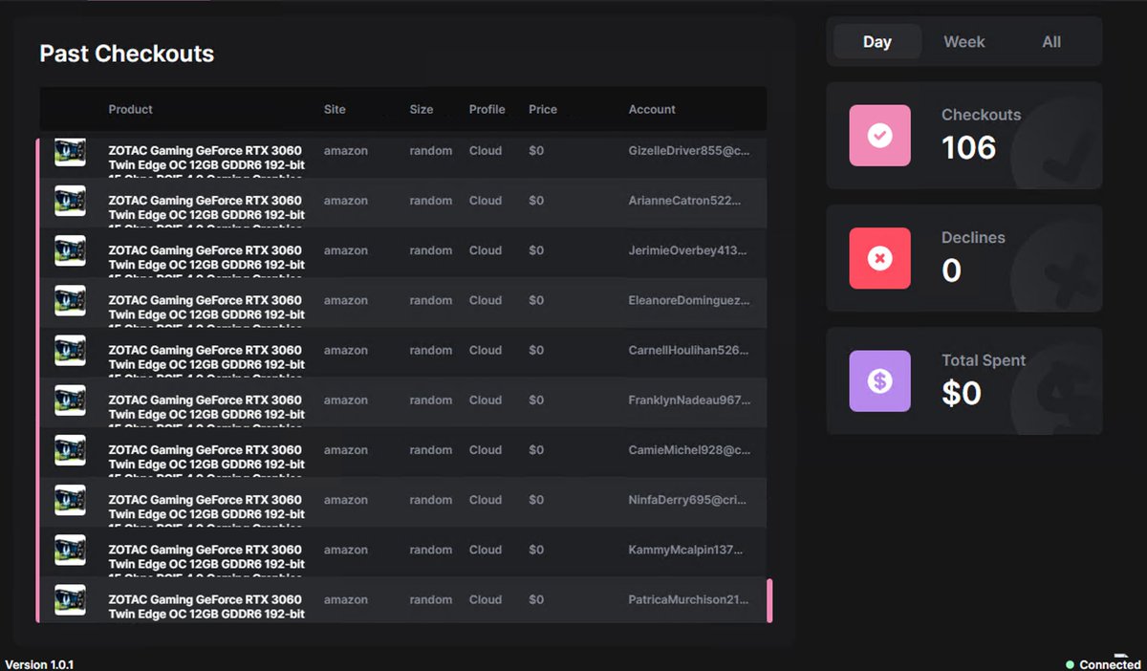This screenshot has height=671, width=1147.
Task: Open product thumbnail in KammyMcalpin137 row
Action: coord(70,550)
